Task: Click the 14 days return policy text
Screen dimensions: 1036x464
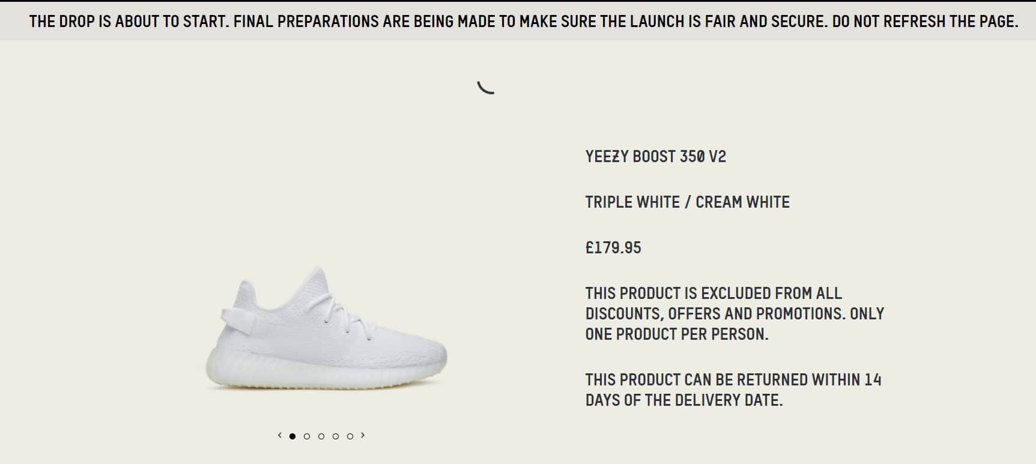Action: pyautogui.click(x=733, y=390)
